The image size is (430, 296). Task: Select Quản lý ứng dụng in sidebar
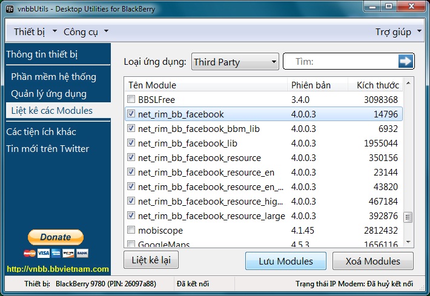[48, 94]
